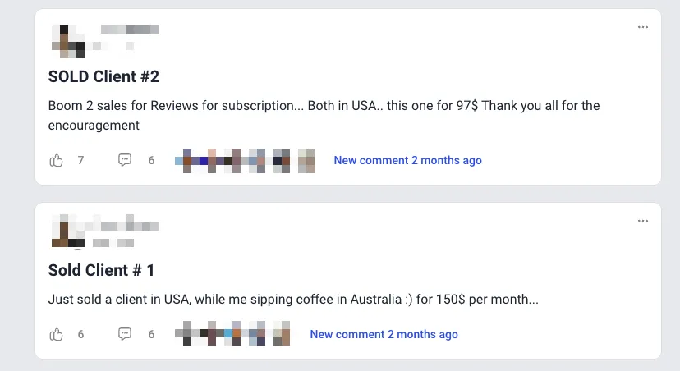Viewport: 680px width, 371px height.
Task: Click first commenter avatar on SOLD Client #2
Action: click(x=187, y=161)
